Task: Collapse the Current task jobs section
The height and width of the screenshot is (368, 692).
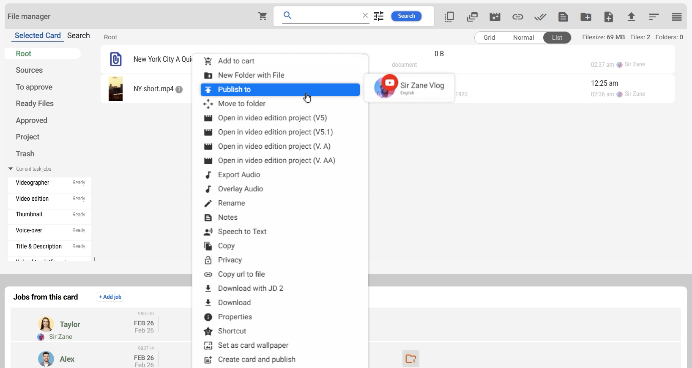Action: coord(11,169)
